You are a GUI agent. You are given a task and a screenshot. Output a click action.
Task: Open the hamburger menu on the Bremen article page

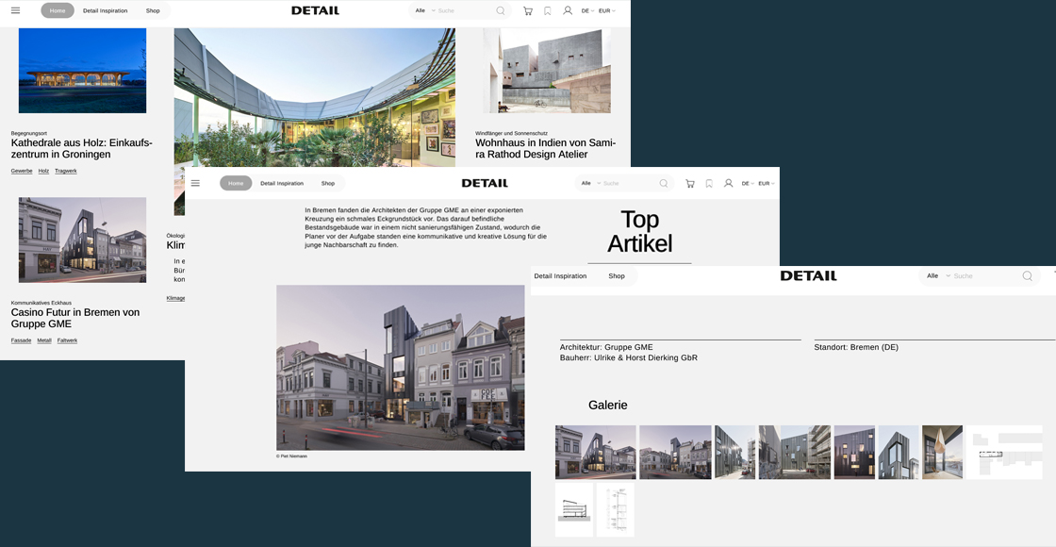pyautogui.click(x=195, y=183)
